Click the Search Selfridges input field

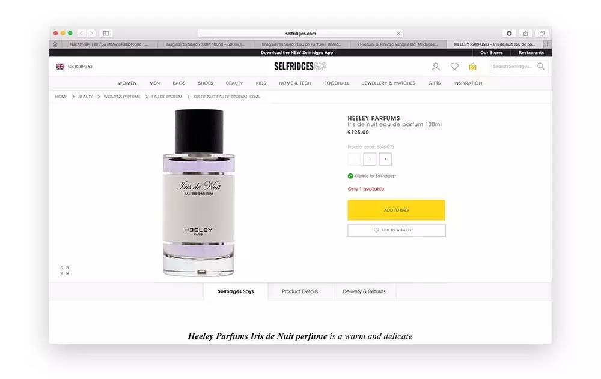pos(513,67)
